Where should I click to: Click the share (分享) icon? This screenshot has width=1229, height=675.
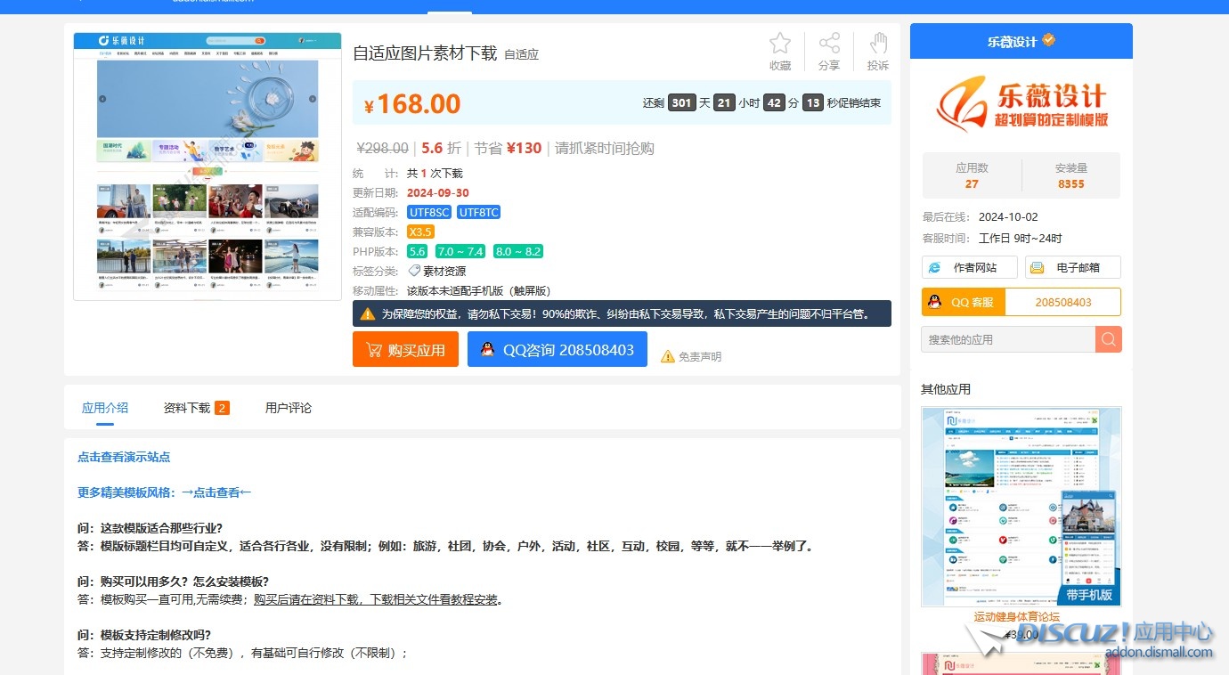(828, 44)
